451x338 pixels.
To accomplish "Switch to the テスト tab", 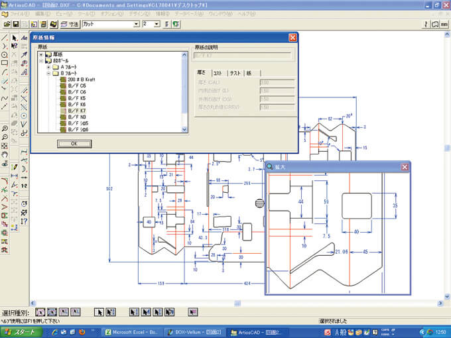I will (x=235, y=73).
